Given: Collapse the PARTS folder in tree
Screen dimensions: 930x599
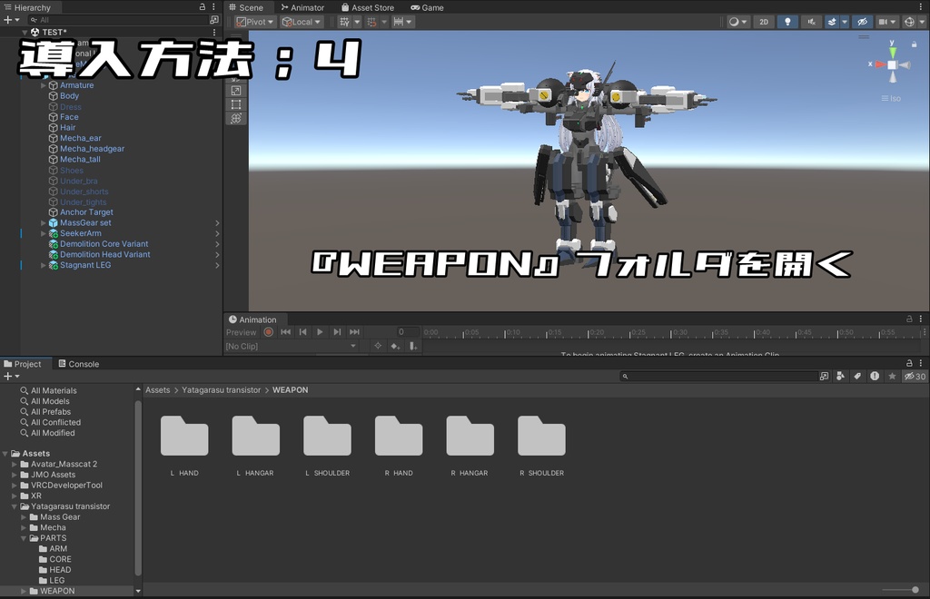Looking at the screenshot, I should [x=24, y=538].
